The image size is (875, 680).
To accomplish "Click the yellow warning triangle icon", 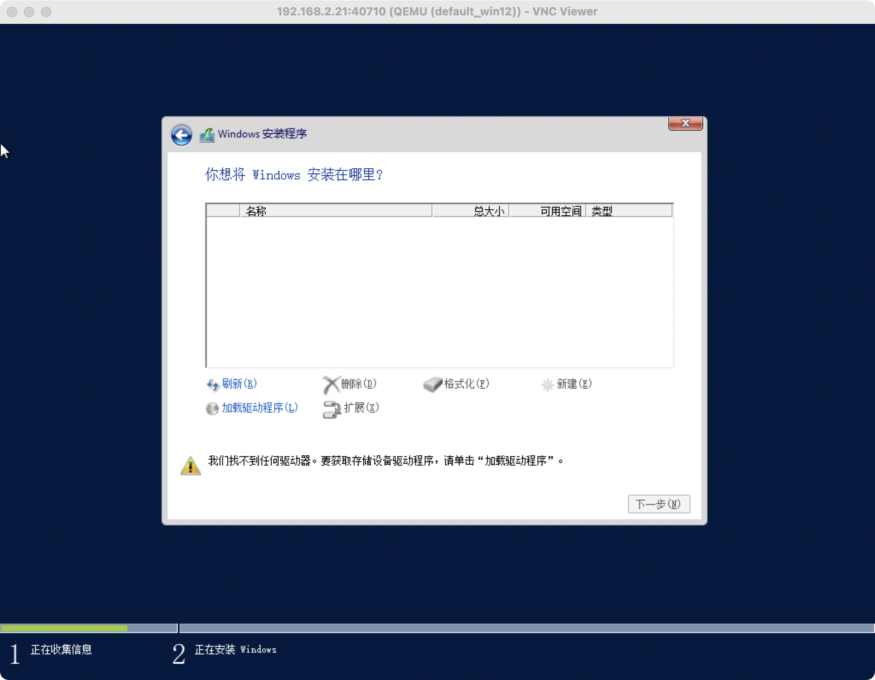I will point(191,466).
